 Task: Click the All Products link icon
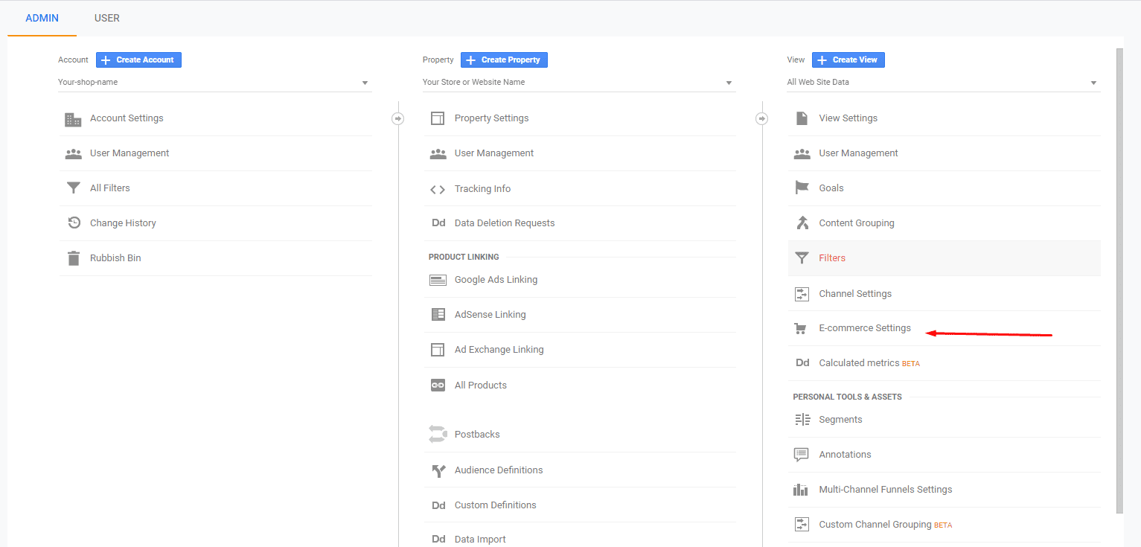[x=438, y=386]
